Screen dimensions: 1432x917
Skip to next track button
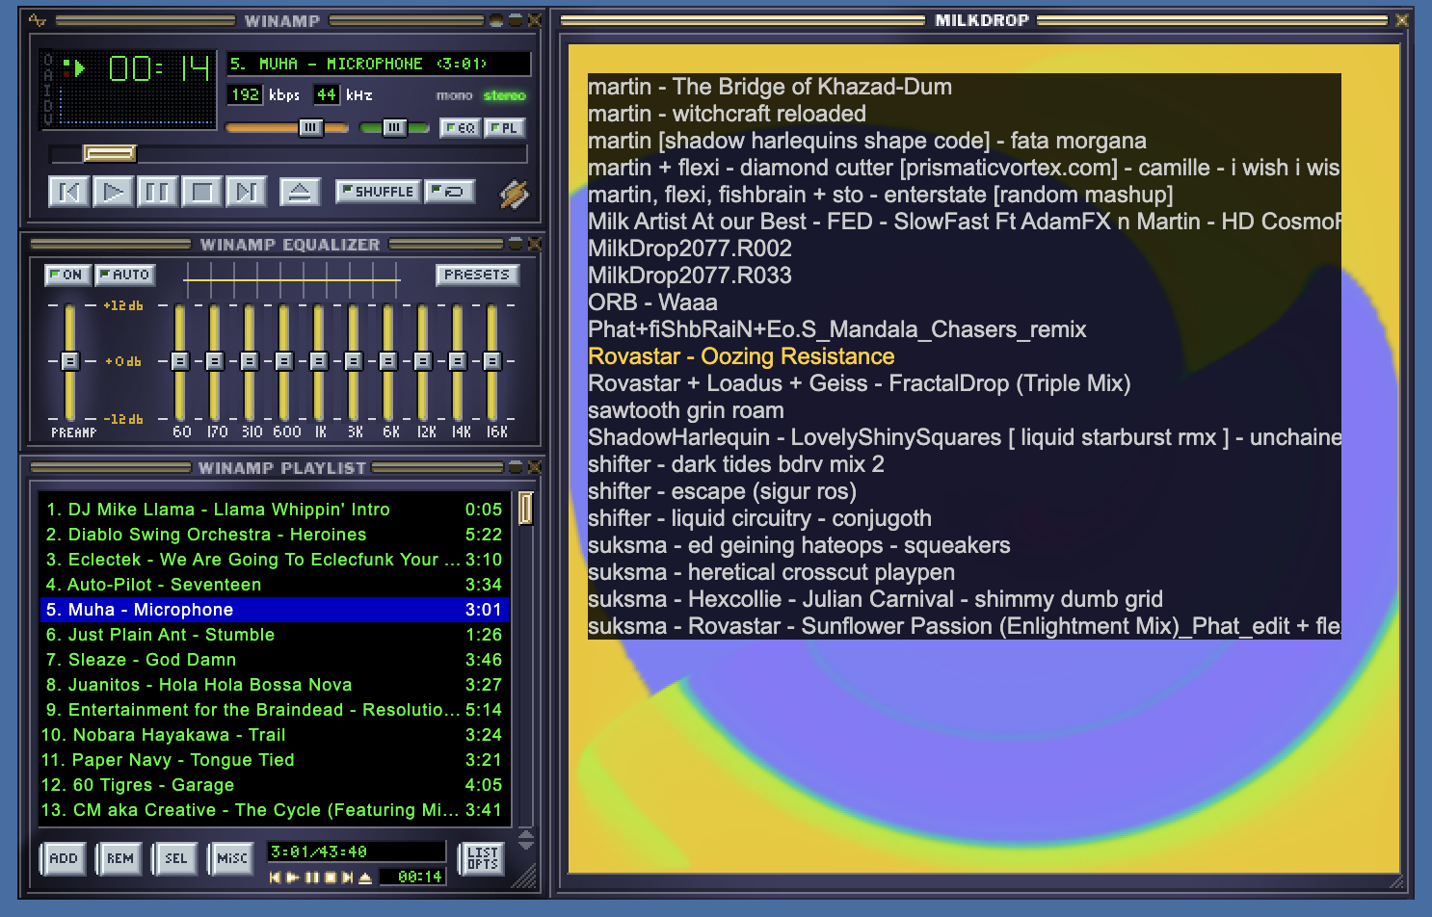point(246,192)
